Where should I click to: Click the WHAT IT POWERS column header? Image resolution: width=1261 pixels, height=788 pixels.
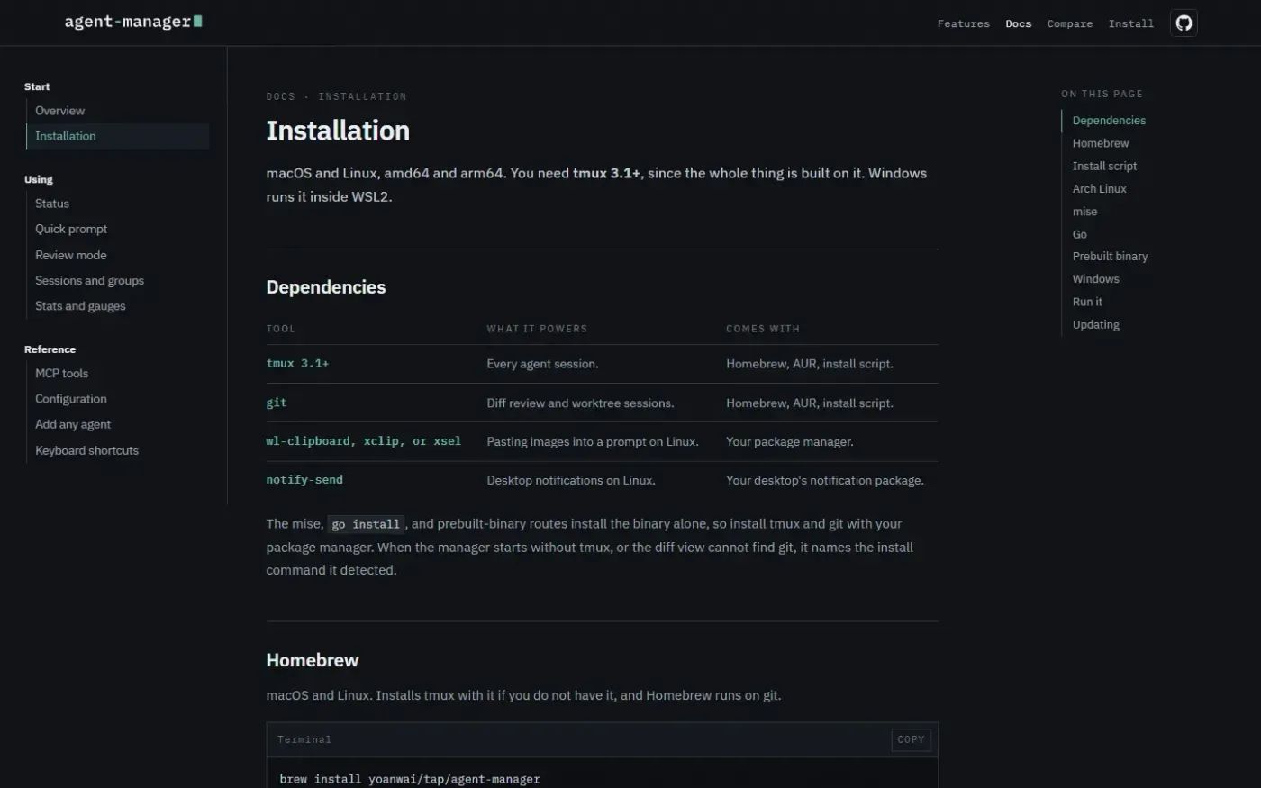tap(537, 329)
